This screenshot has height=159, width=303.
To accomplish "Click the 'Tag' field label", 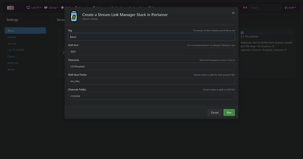I will [x=70, y=31].
